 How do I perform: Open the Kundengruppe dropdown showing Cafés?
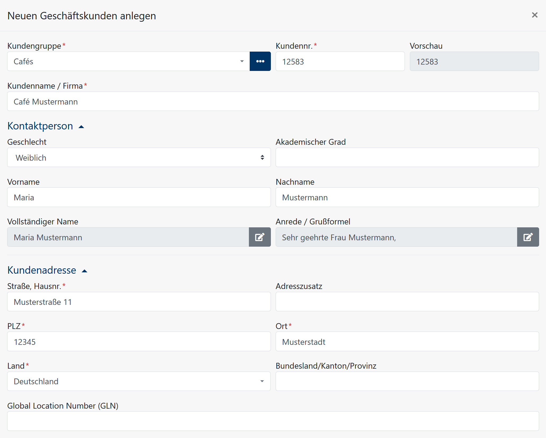click(128, 61)
